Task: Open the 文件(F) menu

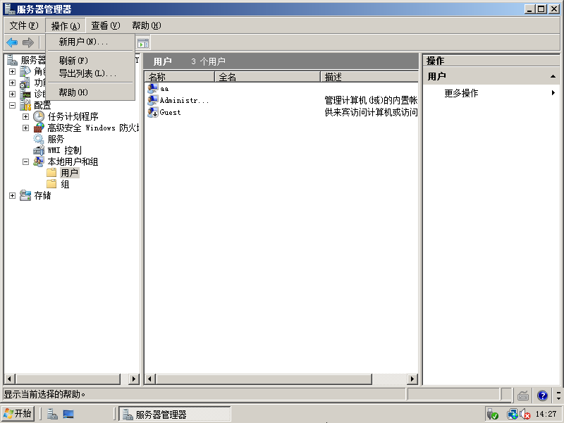Action: pos(24,25)
